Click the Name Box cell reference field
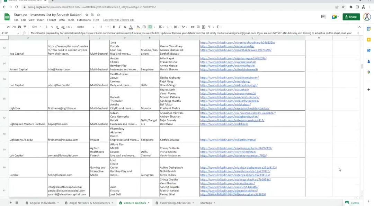This screenshot has height=206, width=374. coord(10,33)
